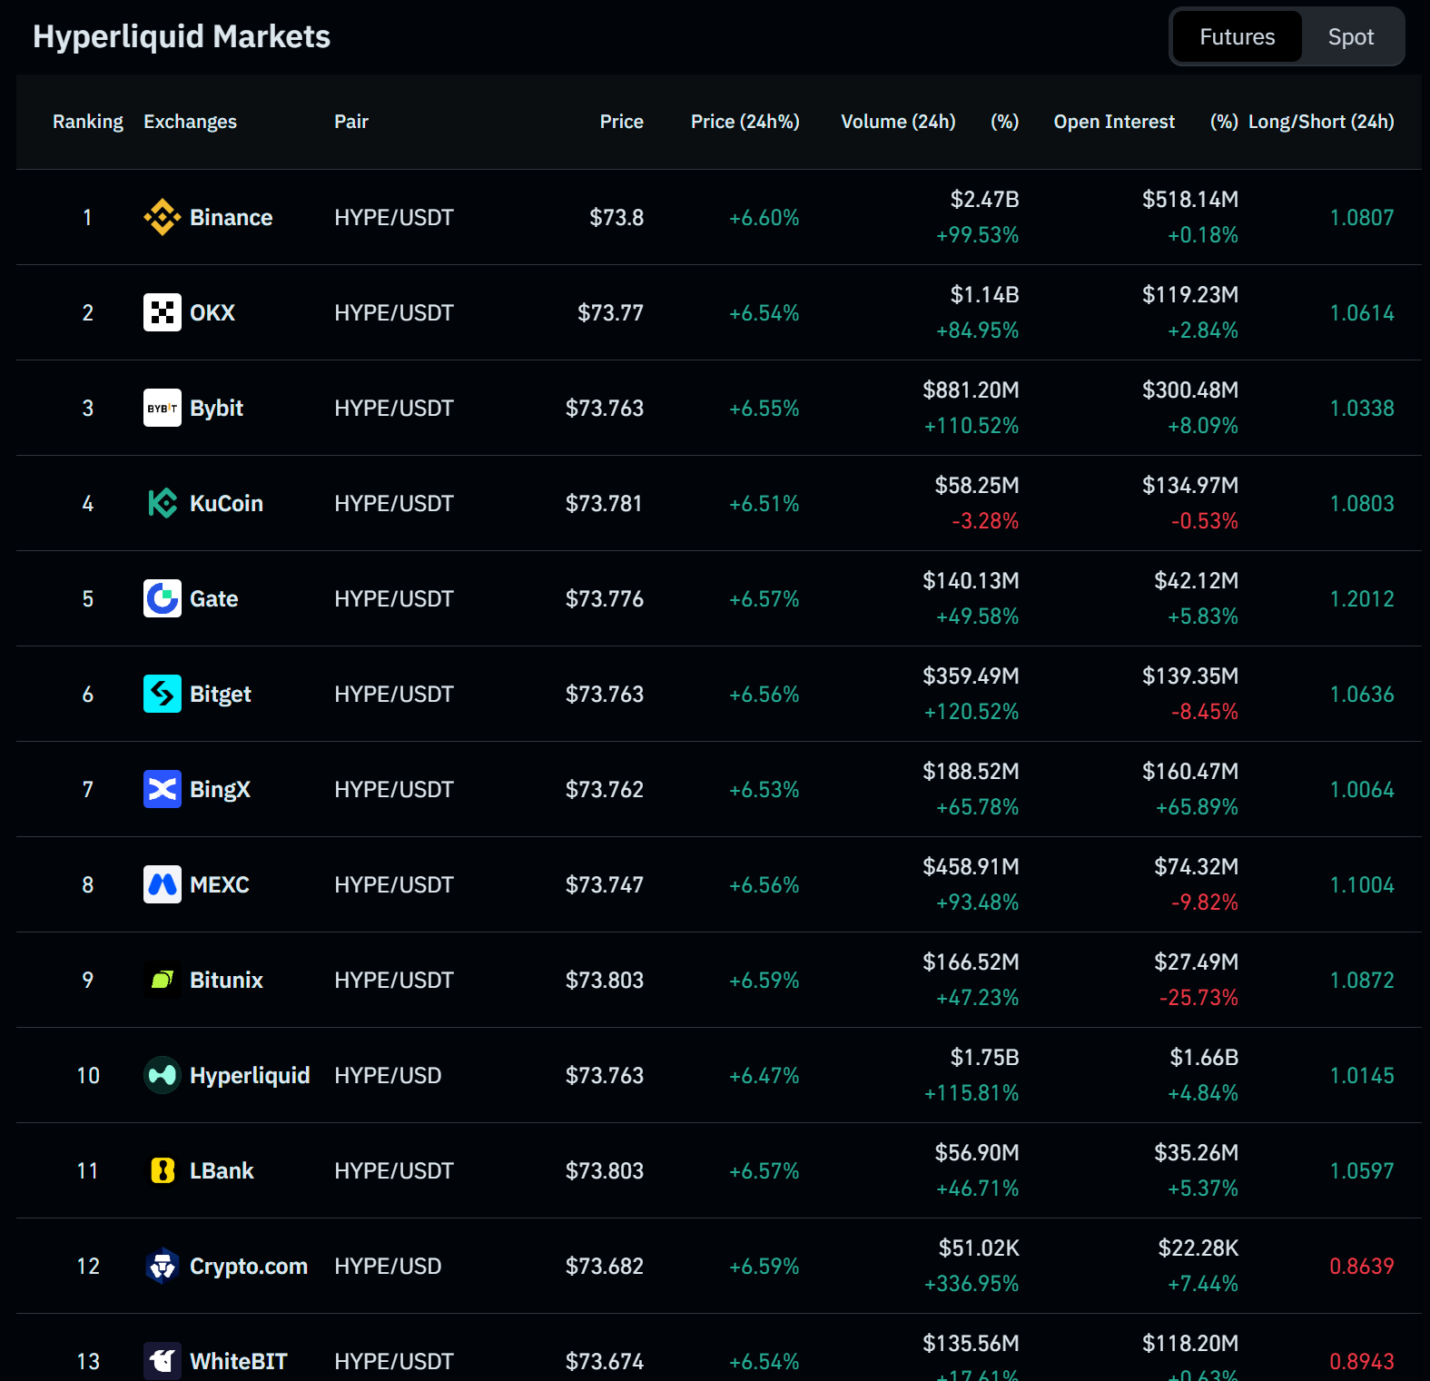
Task: Open the Bybit exchange name link
Action: [216, 408]
